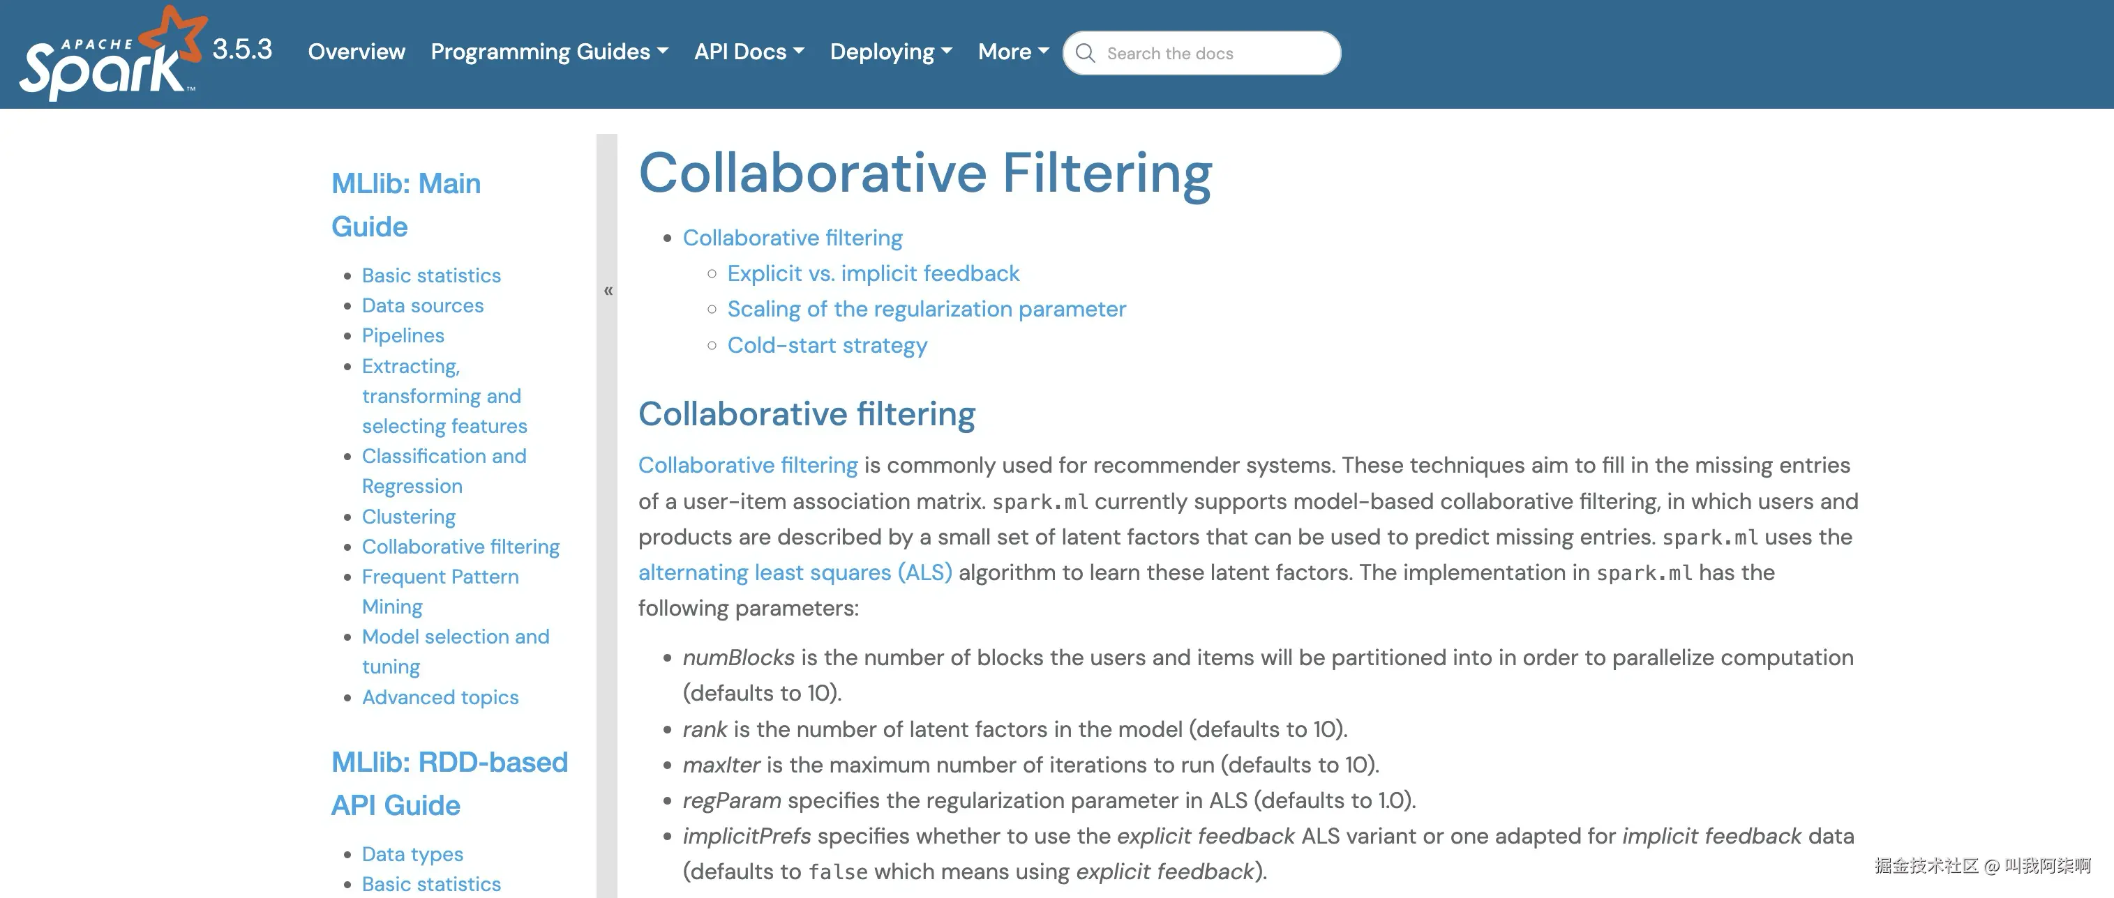Screen dimensions: 2114x898
Task: Open Basic statistics under Main Guide
Action: coord(431,275)
